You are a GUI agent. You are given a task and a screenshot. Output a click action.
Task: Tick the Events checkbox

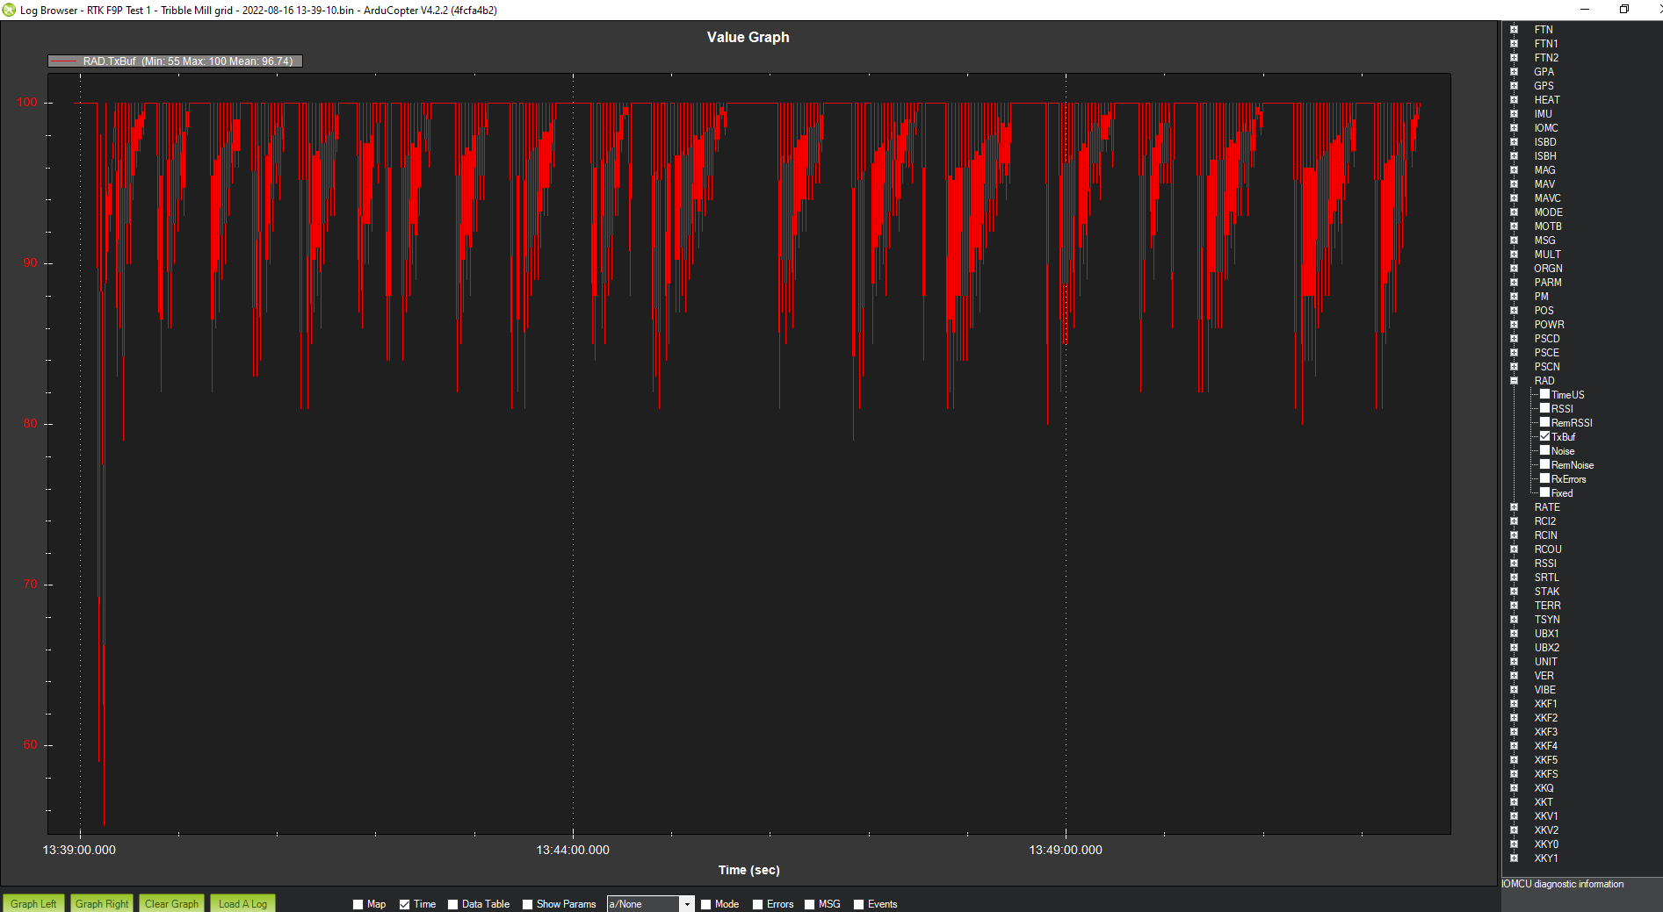tap(858, 904)
